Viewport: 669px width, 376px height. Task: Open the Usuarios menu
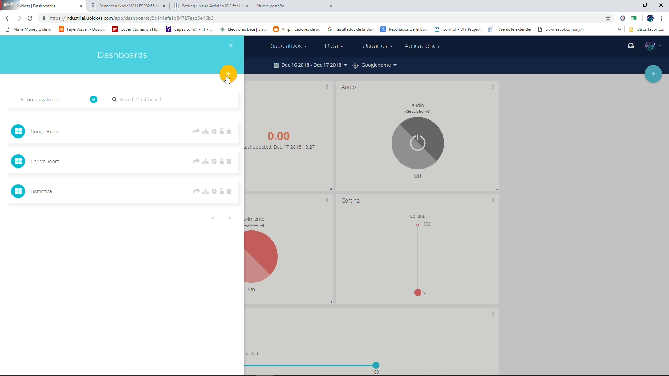pos(377,46)
